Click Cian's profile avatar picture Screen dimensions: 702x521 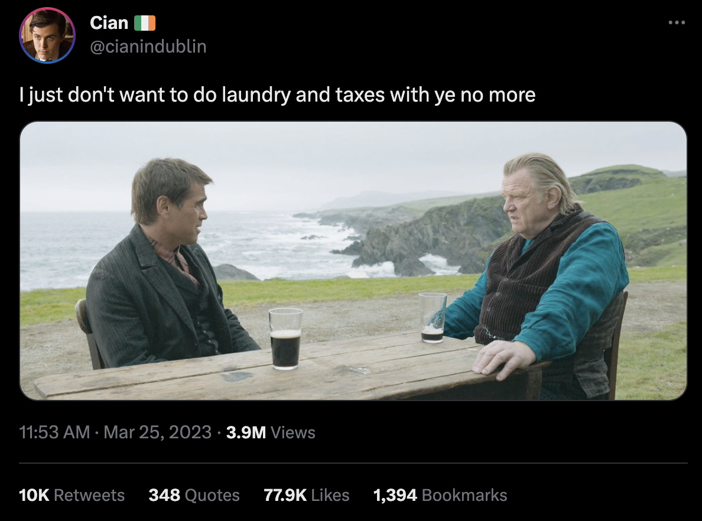click(47, 35)
